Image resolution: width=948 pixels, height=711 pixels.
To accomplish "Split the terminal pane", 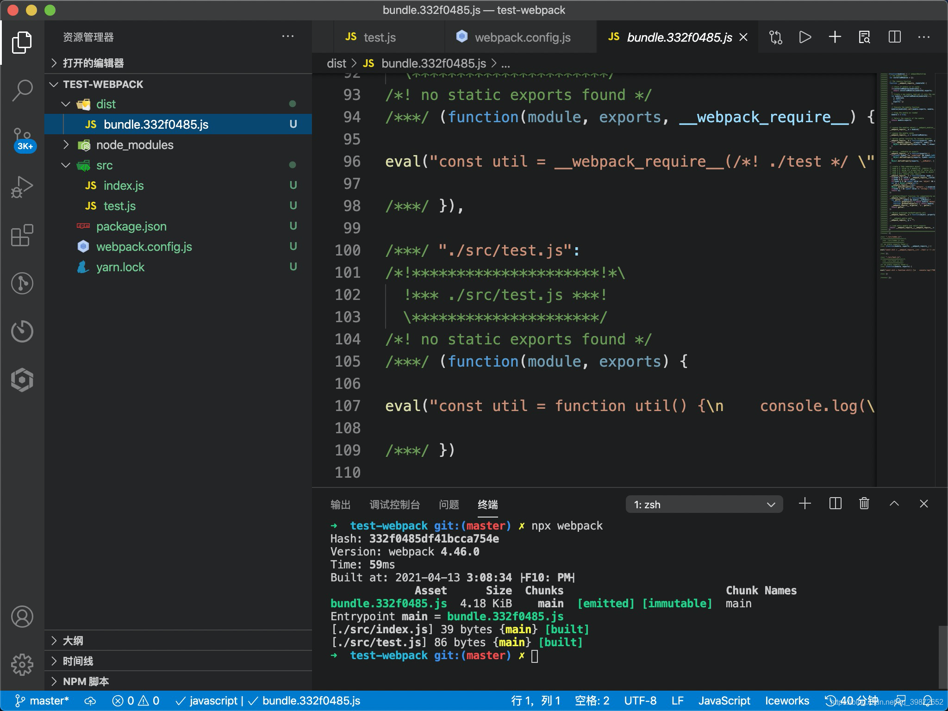I will pyautogui.click(x=835, y=504).
